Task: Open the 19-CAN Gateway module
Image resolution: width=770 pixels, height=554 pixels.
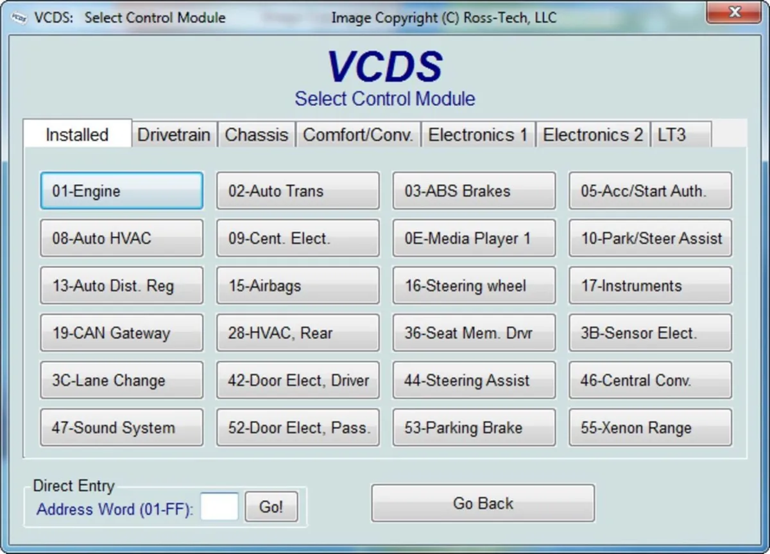Action: (x=121, y=333)
